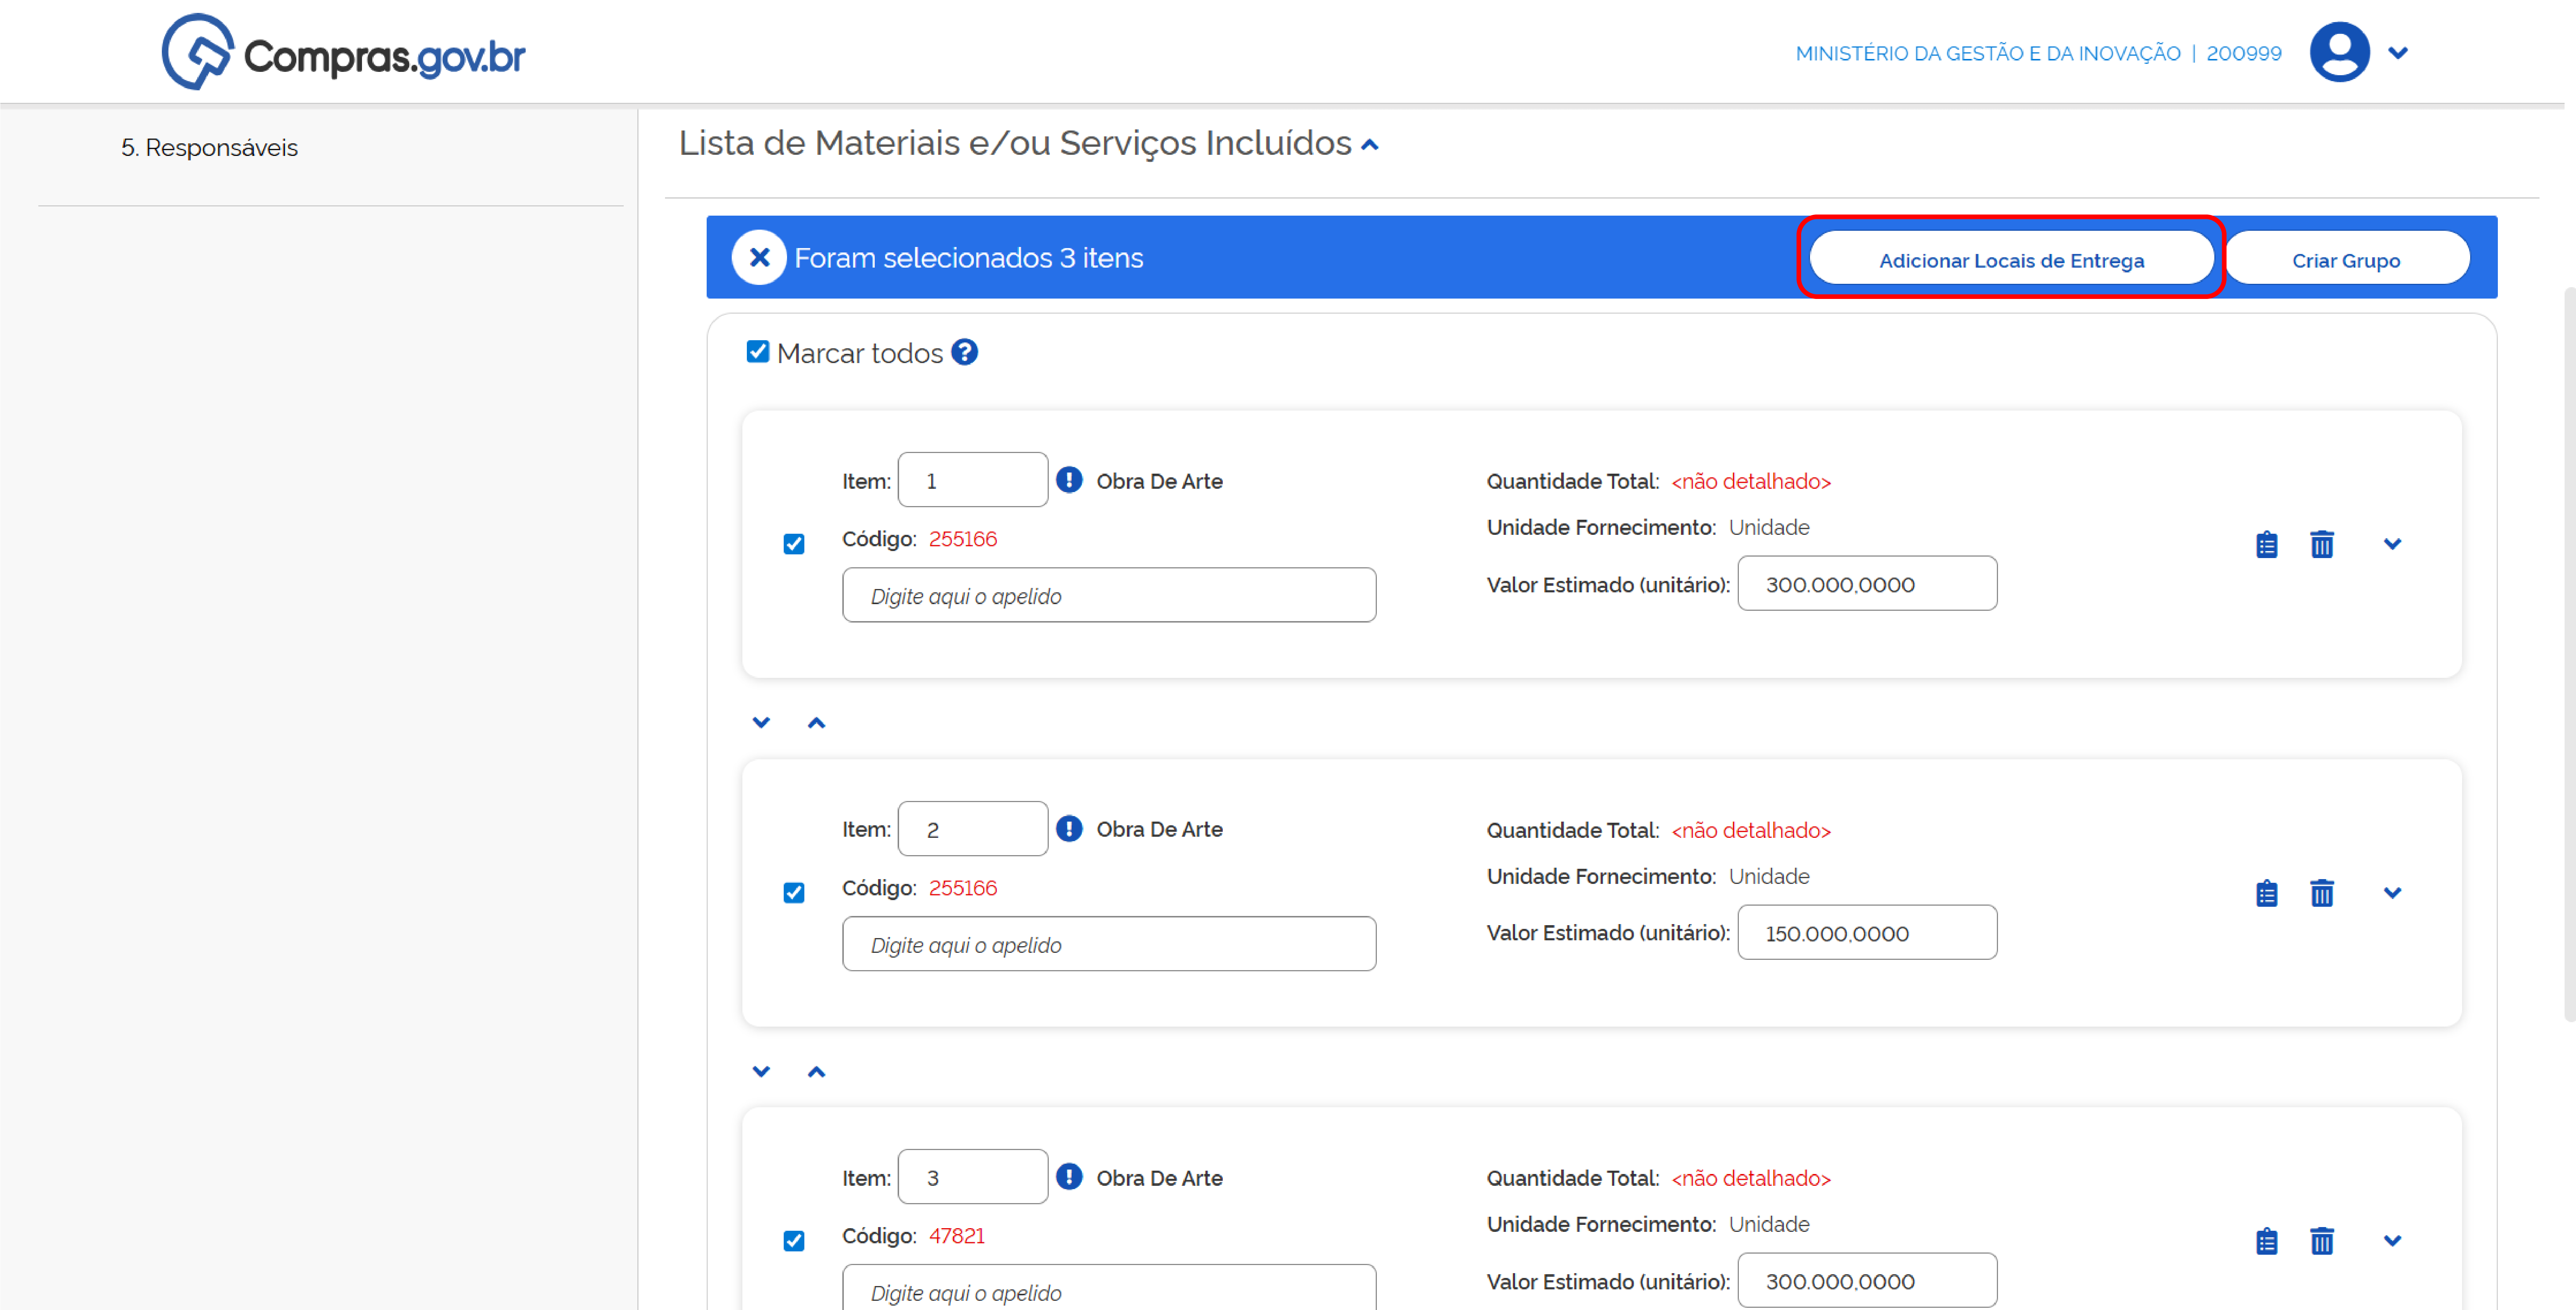Go to 5. Responsáveis in the sidebar
Viewport: 2576px width, 1310px height.
click(210, 148)
